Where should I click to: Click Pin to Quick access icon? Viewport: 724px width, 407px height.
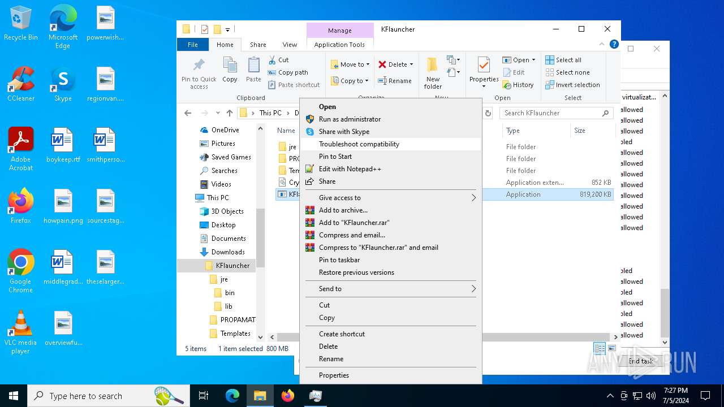199,73
